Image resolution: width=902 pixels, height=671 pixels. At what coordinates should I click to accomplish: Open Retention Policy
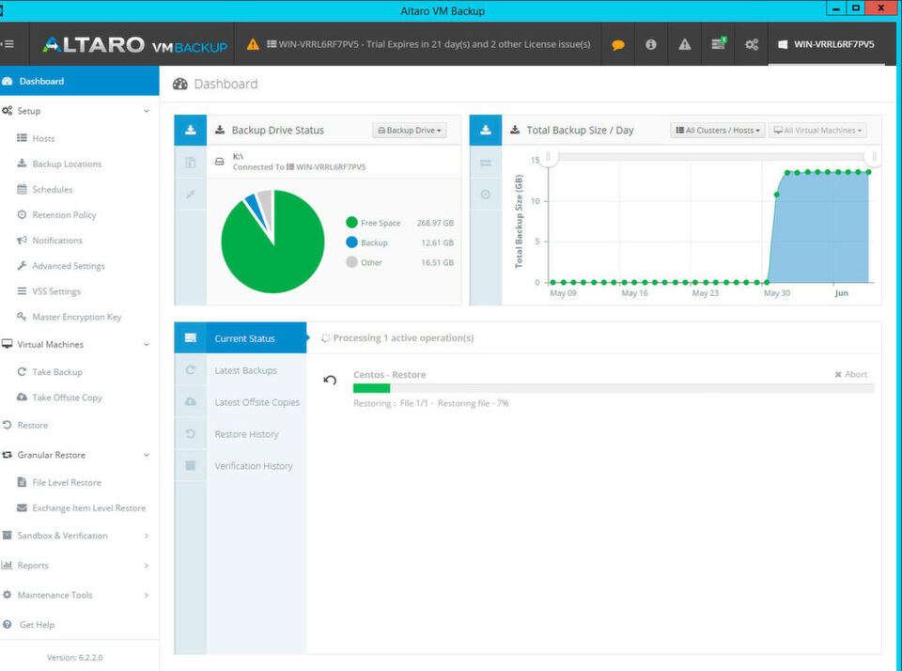(64, 214)
